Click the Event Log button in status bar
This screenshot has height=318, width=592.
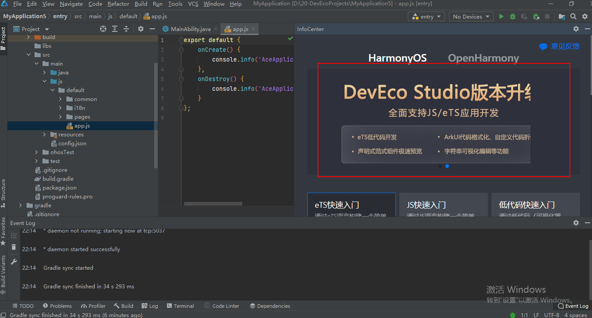pyautogui.click(x=573, y=306)
